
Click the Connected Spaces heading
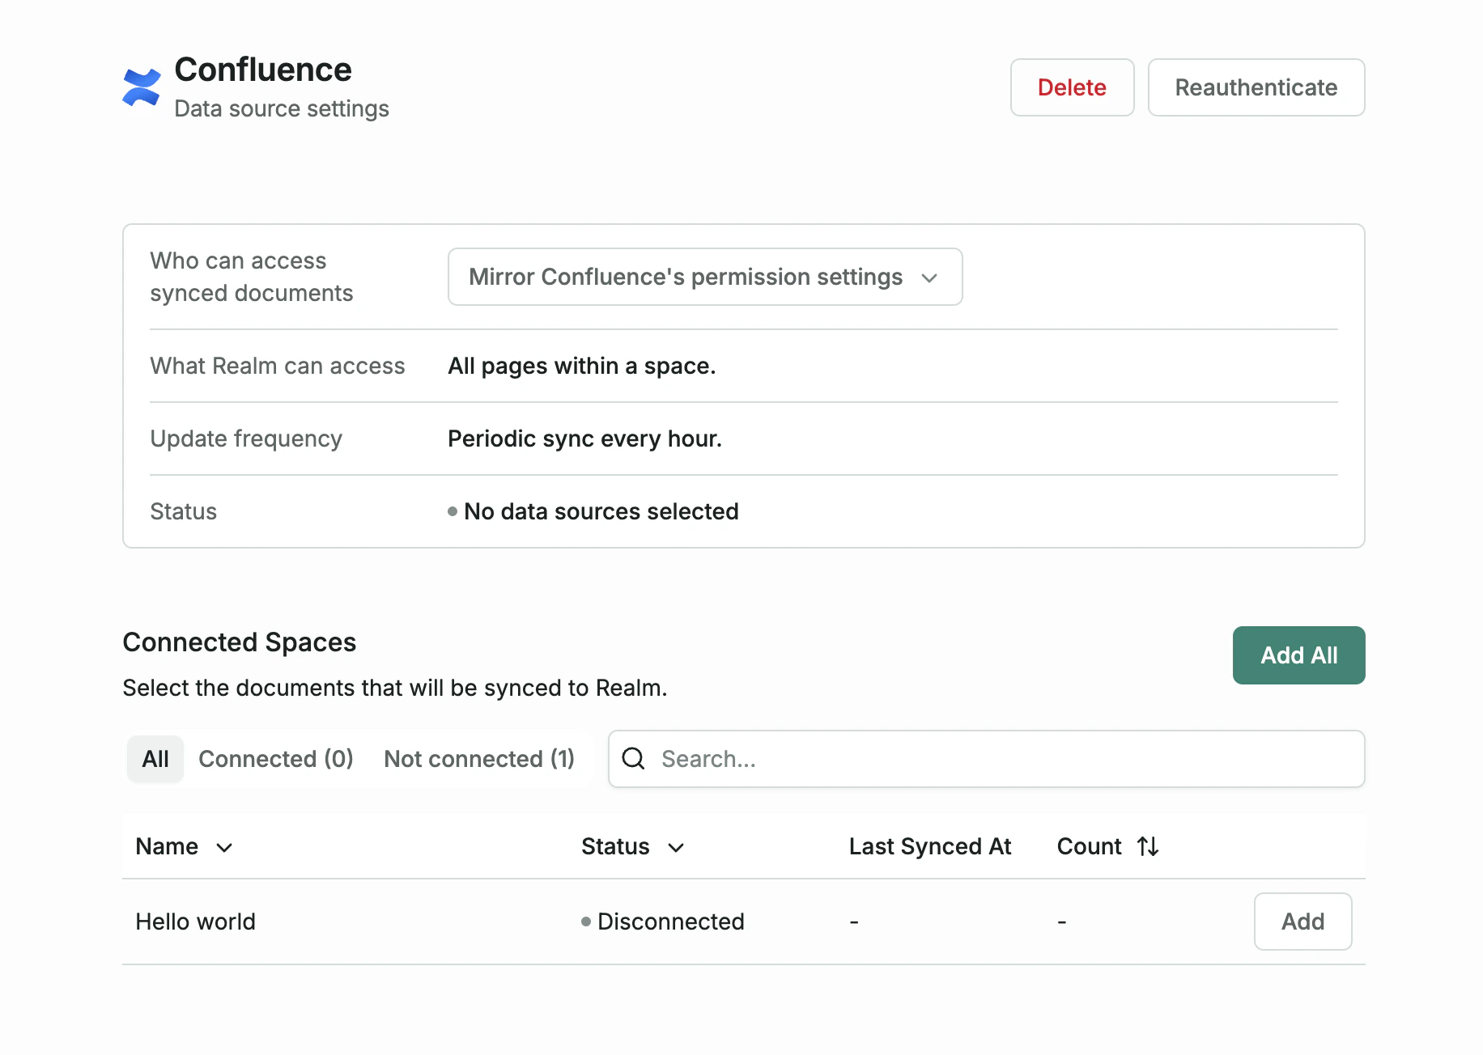(x=240, y=642)
